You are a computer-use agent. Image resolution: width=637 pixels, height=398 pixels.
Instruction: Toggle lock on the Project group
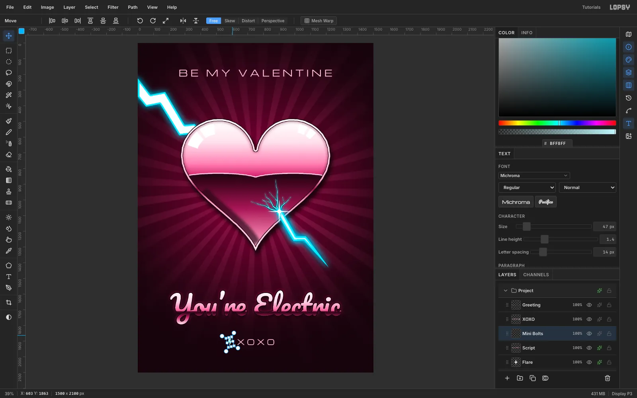[x=609, y=291]
